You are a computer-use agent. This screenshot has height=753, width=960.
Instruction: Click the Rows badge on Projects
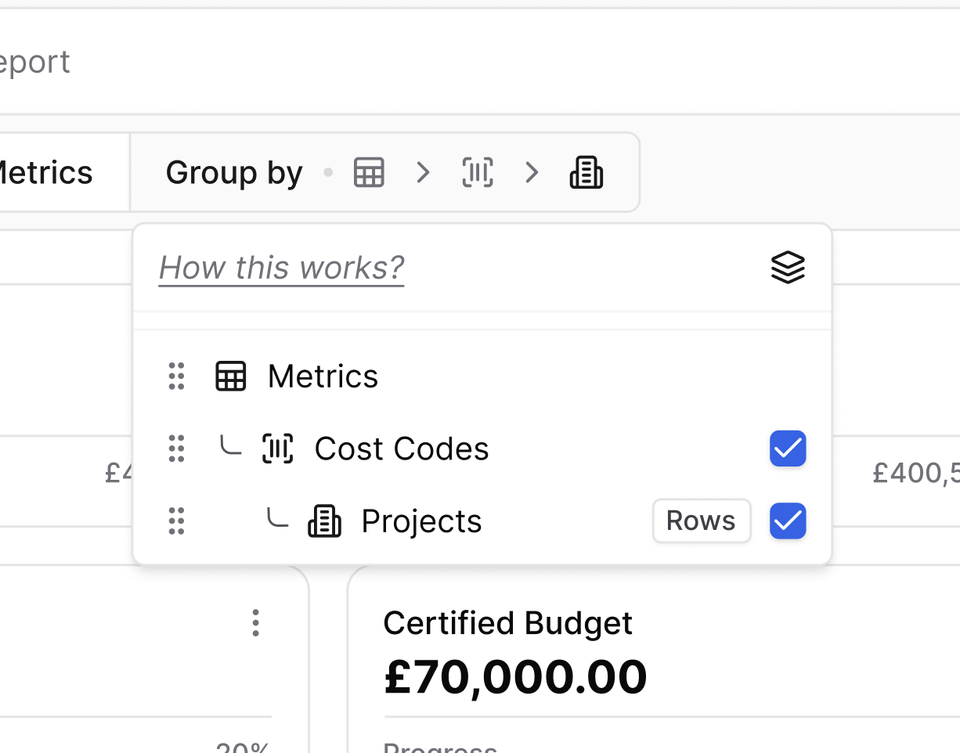tap(701, 521)
